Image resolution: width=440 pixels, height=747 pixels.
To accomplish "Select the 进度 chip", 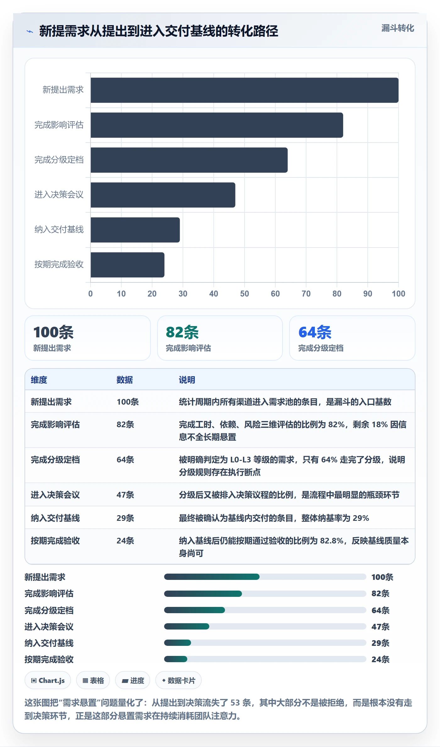I will tap(133, 680).
